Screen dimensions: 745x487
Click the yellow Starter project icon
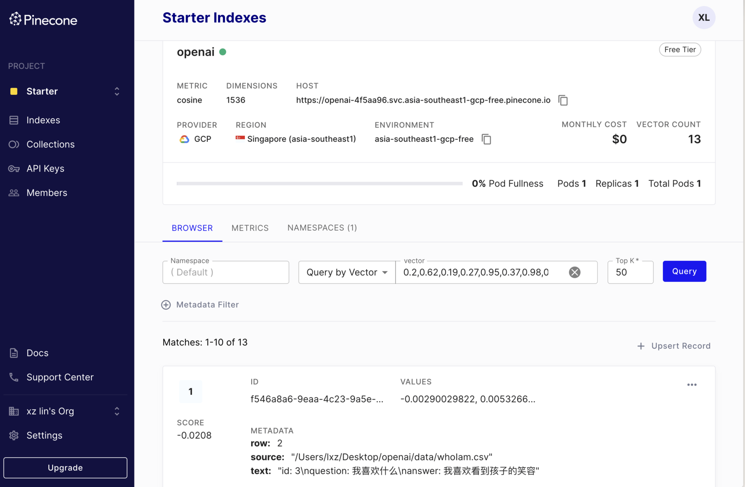[x=14, y=91]
